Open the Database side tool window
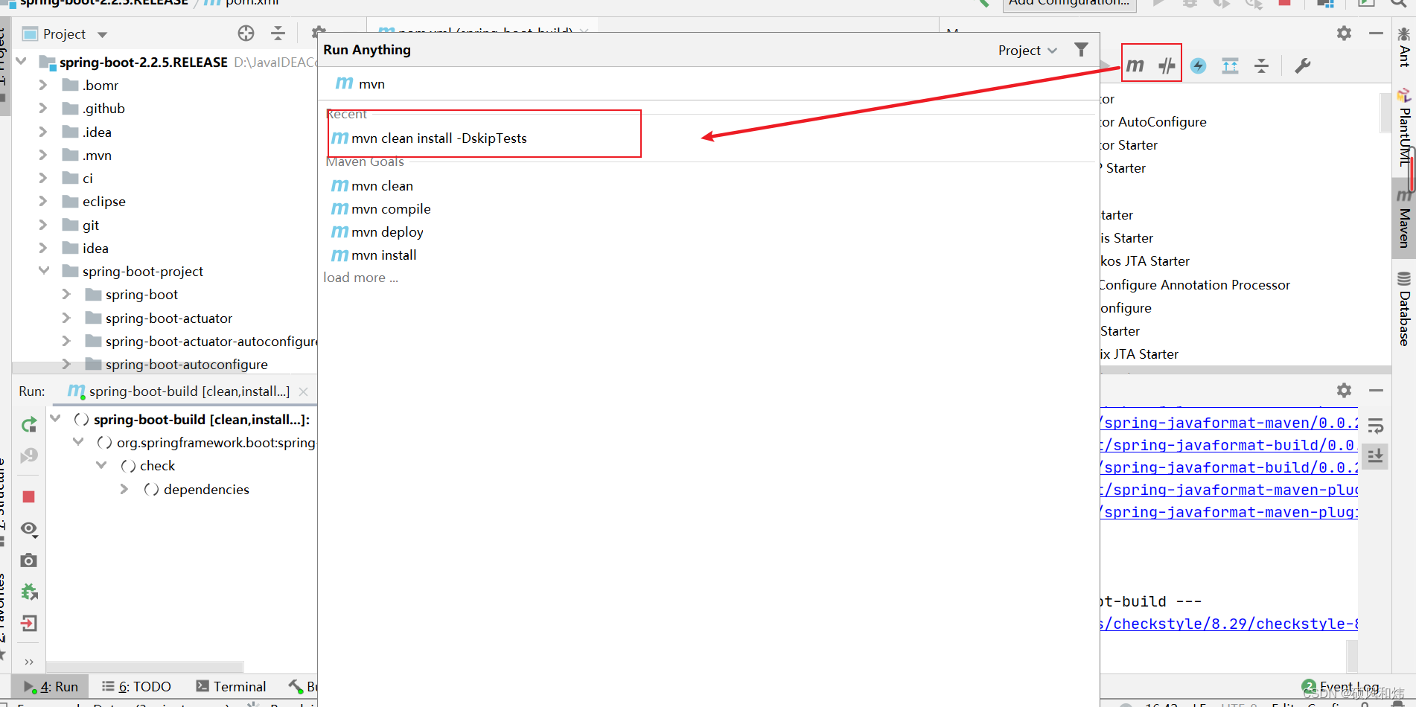The height and width of the screenshot is (707, 1416). click(1404, 309)
